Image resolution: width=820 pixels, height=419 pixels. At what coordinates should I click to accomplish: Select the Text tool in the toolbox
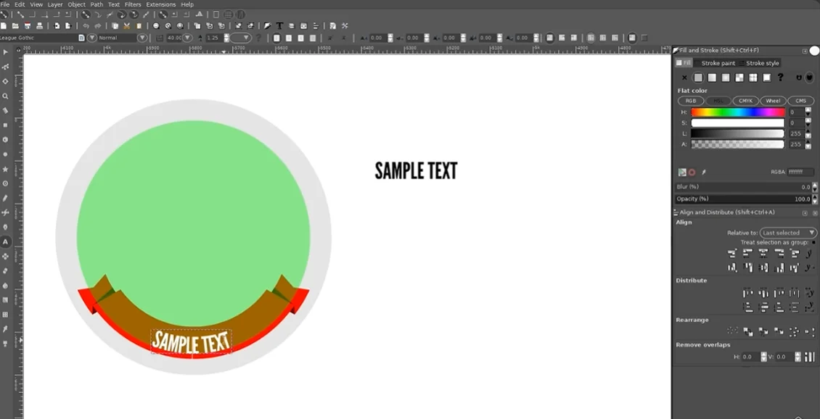pos(5,242)
